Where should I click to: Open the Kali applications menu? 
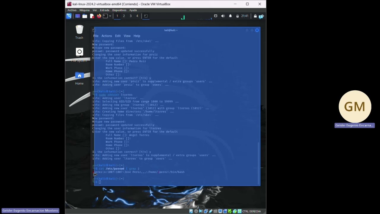click(69, 16)
